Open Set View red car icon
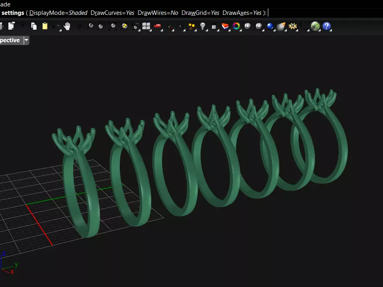383x287 pixels. click(157, 26)
